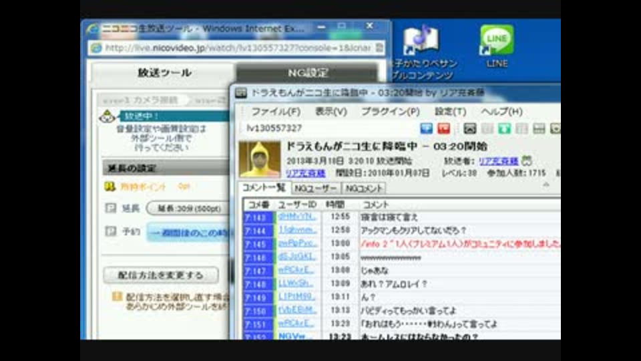The image size is (641, 361).
Task: Open the user ID link in row 7147
Action: [296, 270]
